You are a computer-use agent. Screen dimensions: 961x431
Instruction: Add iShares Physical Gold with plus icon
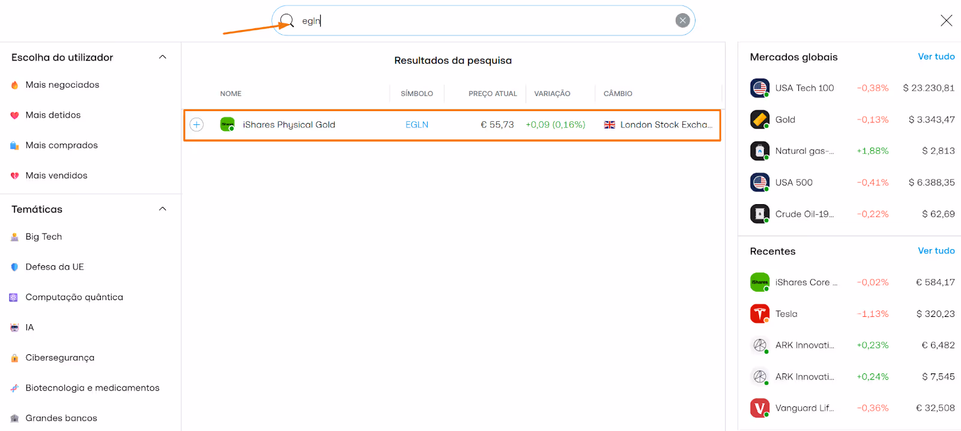tap(196, 124)
